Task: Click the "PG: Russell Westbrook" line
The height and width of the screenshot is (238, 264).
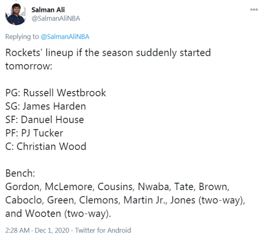Action: point(56,93)
